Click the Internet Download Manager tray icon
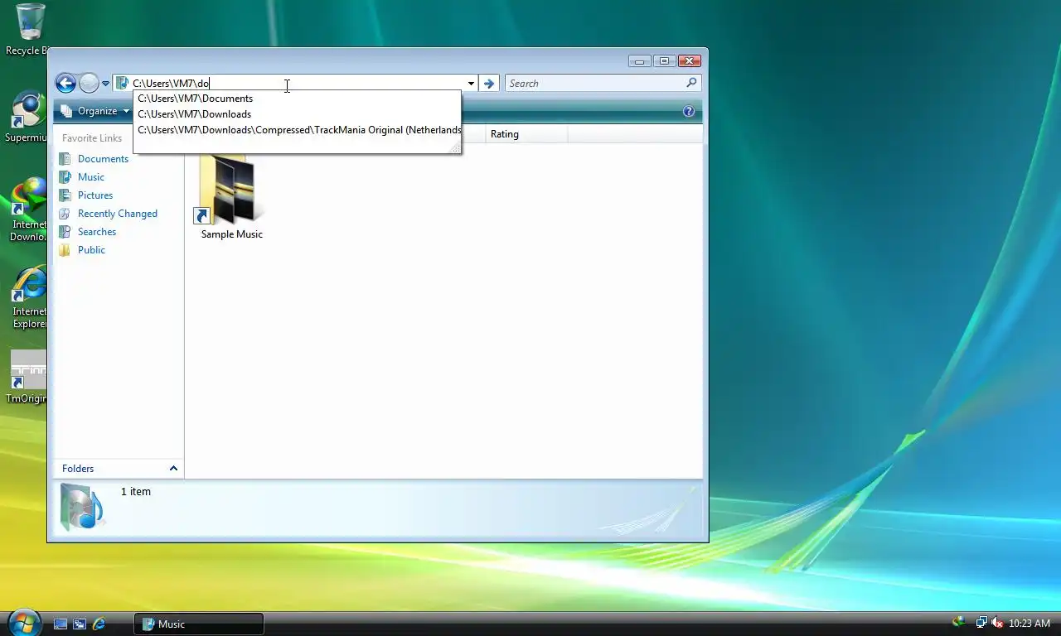 pos(960,623)
